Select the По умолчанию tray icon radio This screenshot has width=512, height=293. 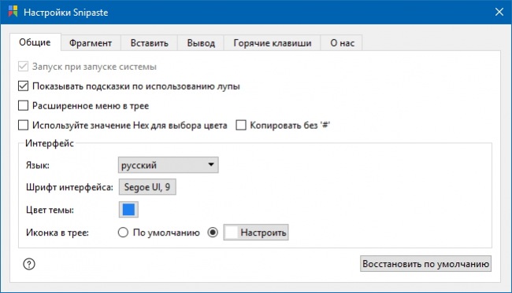point(123,233)
